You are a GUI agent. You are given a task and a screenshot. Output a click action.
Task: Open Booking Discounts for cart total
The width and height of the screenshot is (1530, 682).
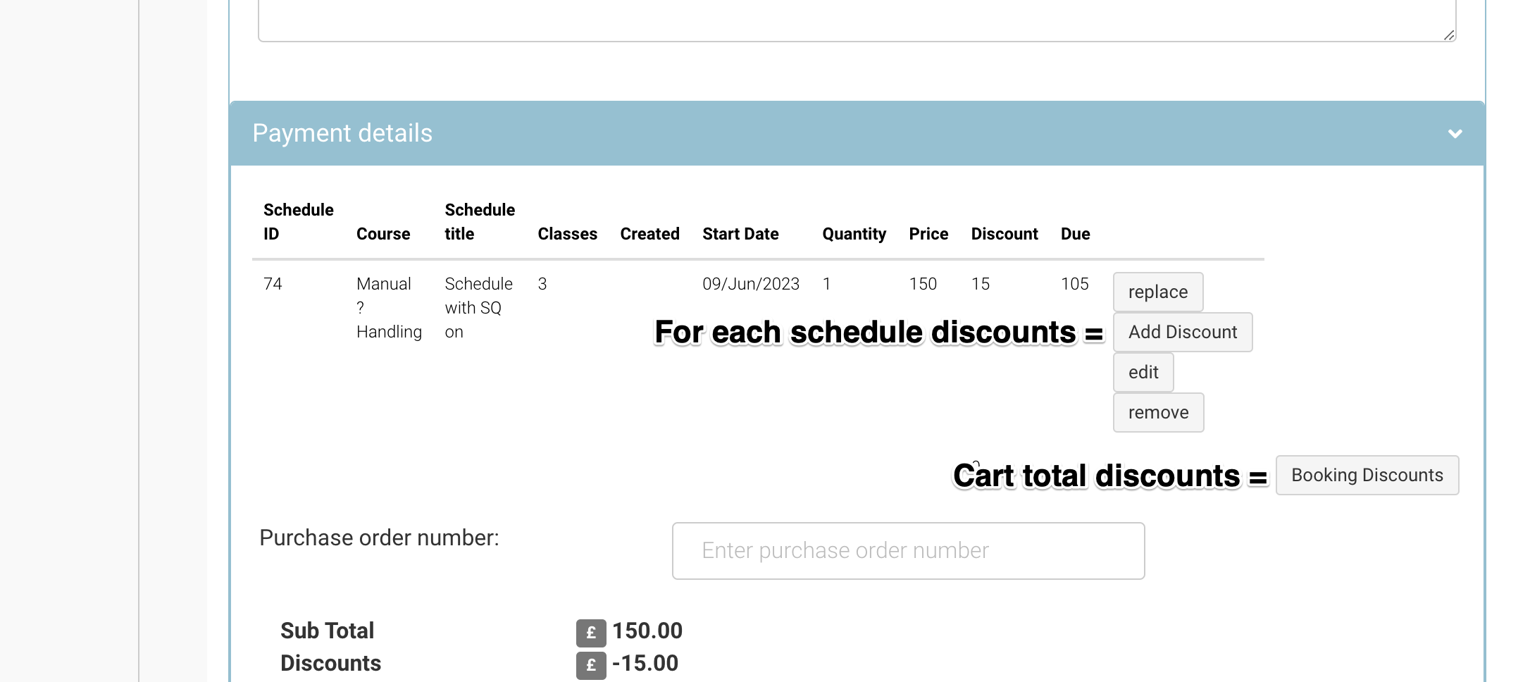point(1367,476)
